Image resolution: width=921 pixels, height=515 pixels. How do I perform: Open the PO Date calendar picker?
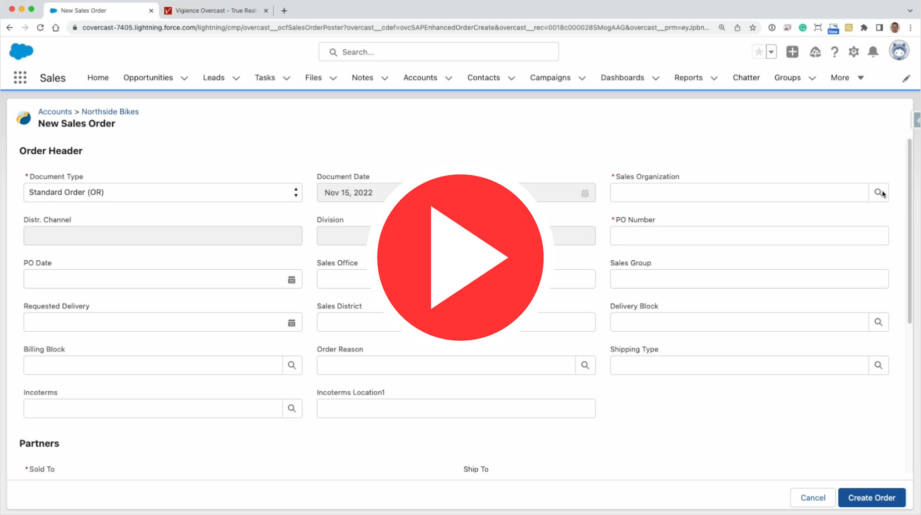pos(292,280)
